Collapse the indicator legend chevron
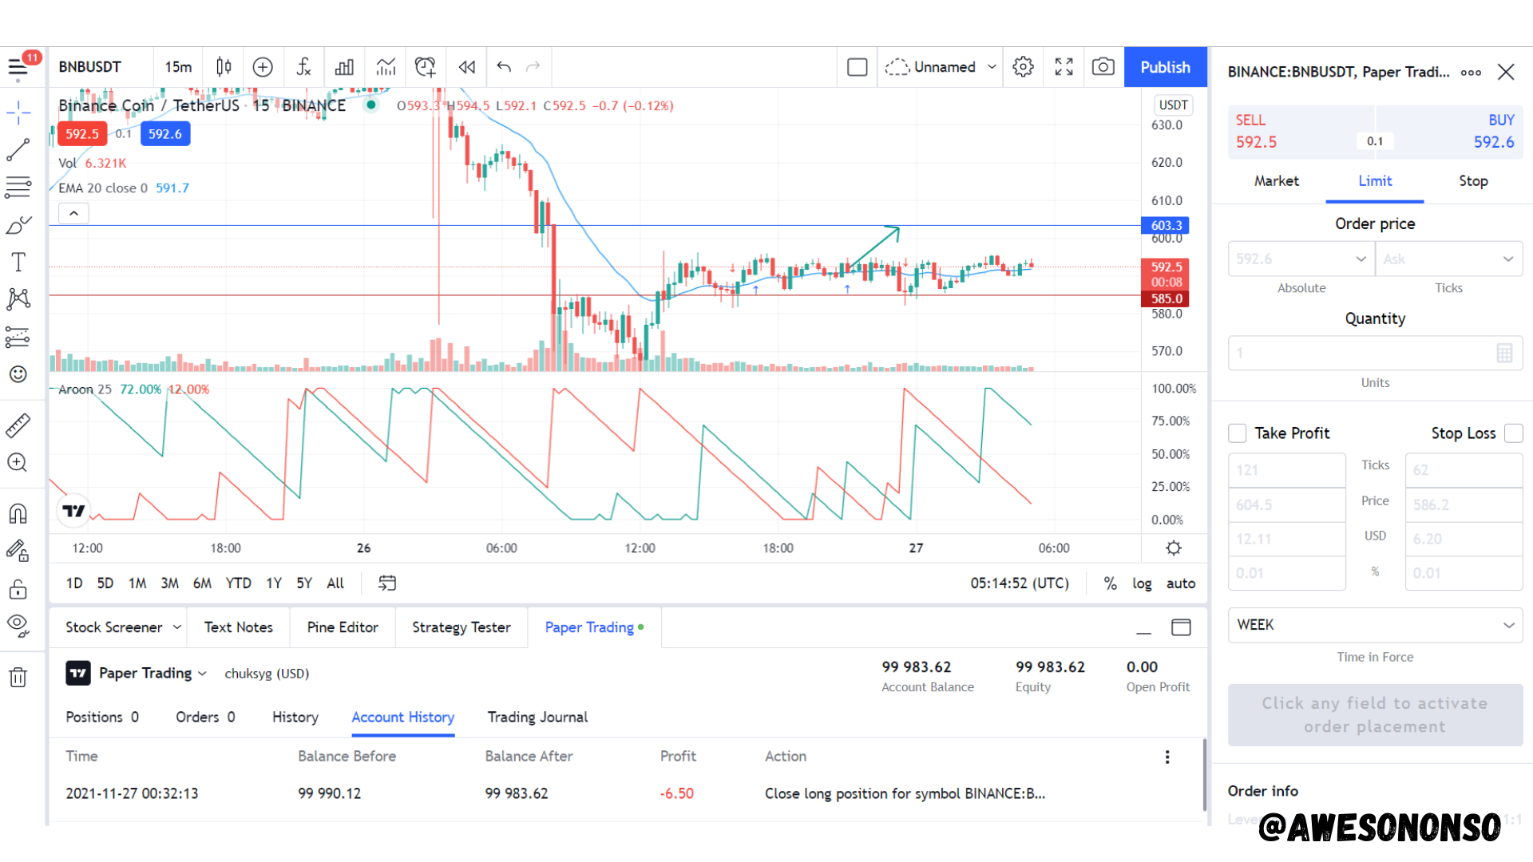Viewport: 1533px width, 862px height. (73, 213)
